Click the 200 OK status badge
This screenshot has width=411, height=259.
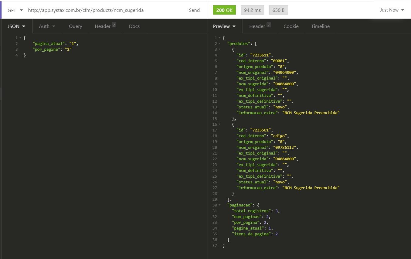pyautogui.click(x=224, y=10)
